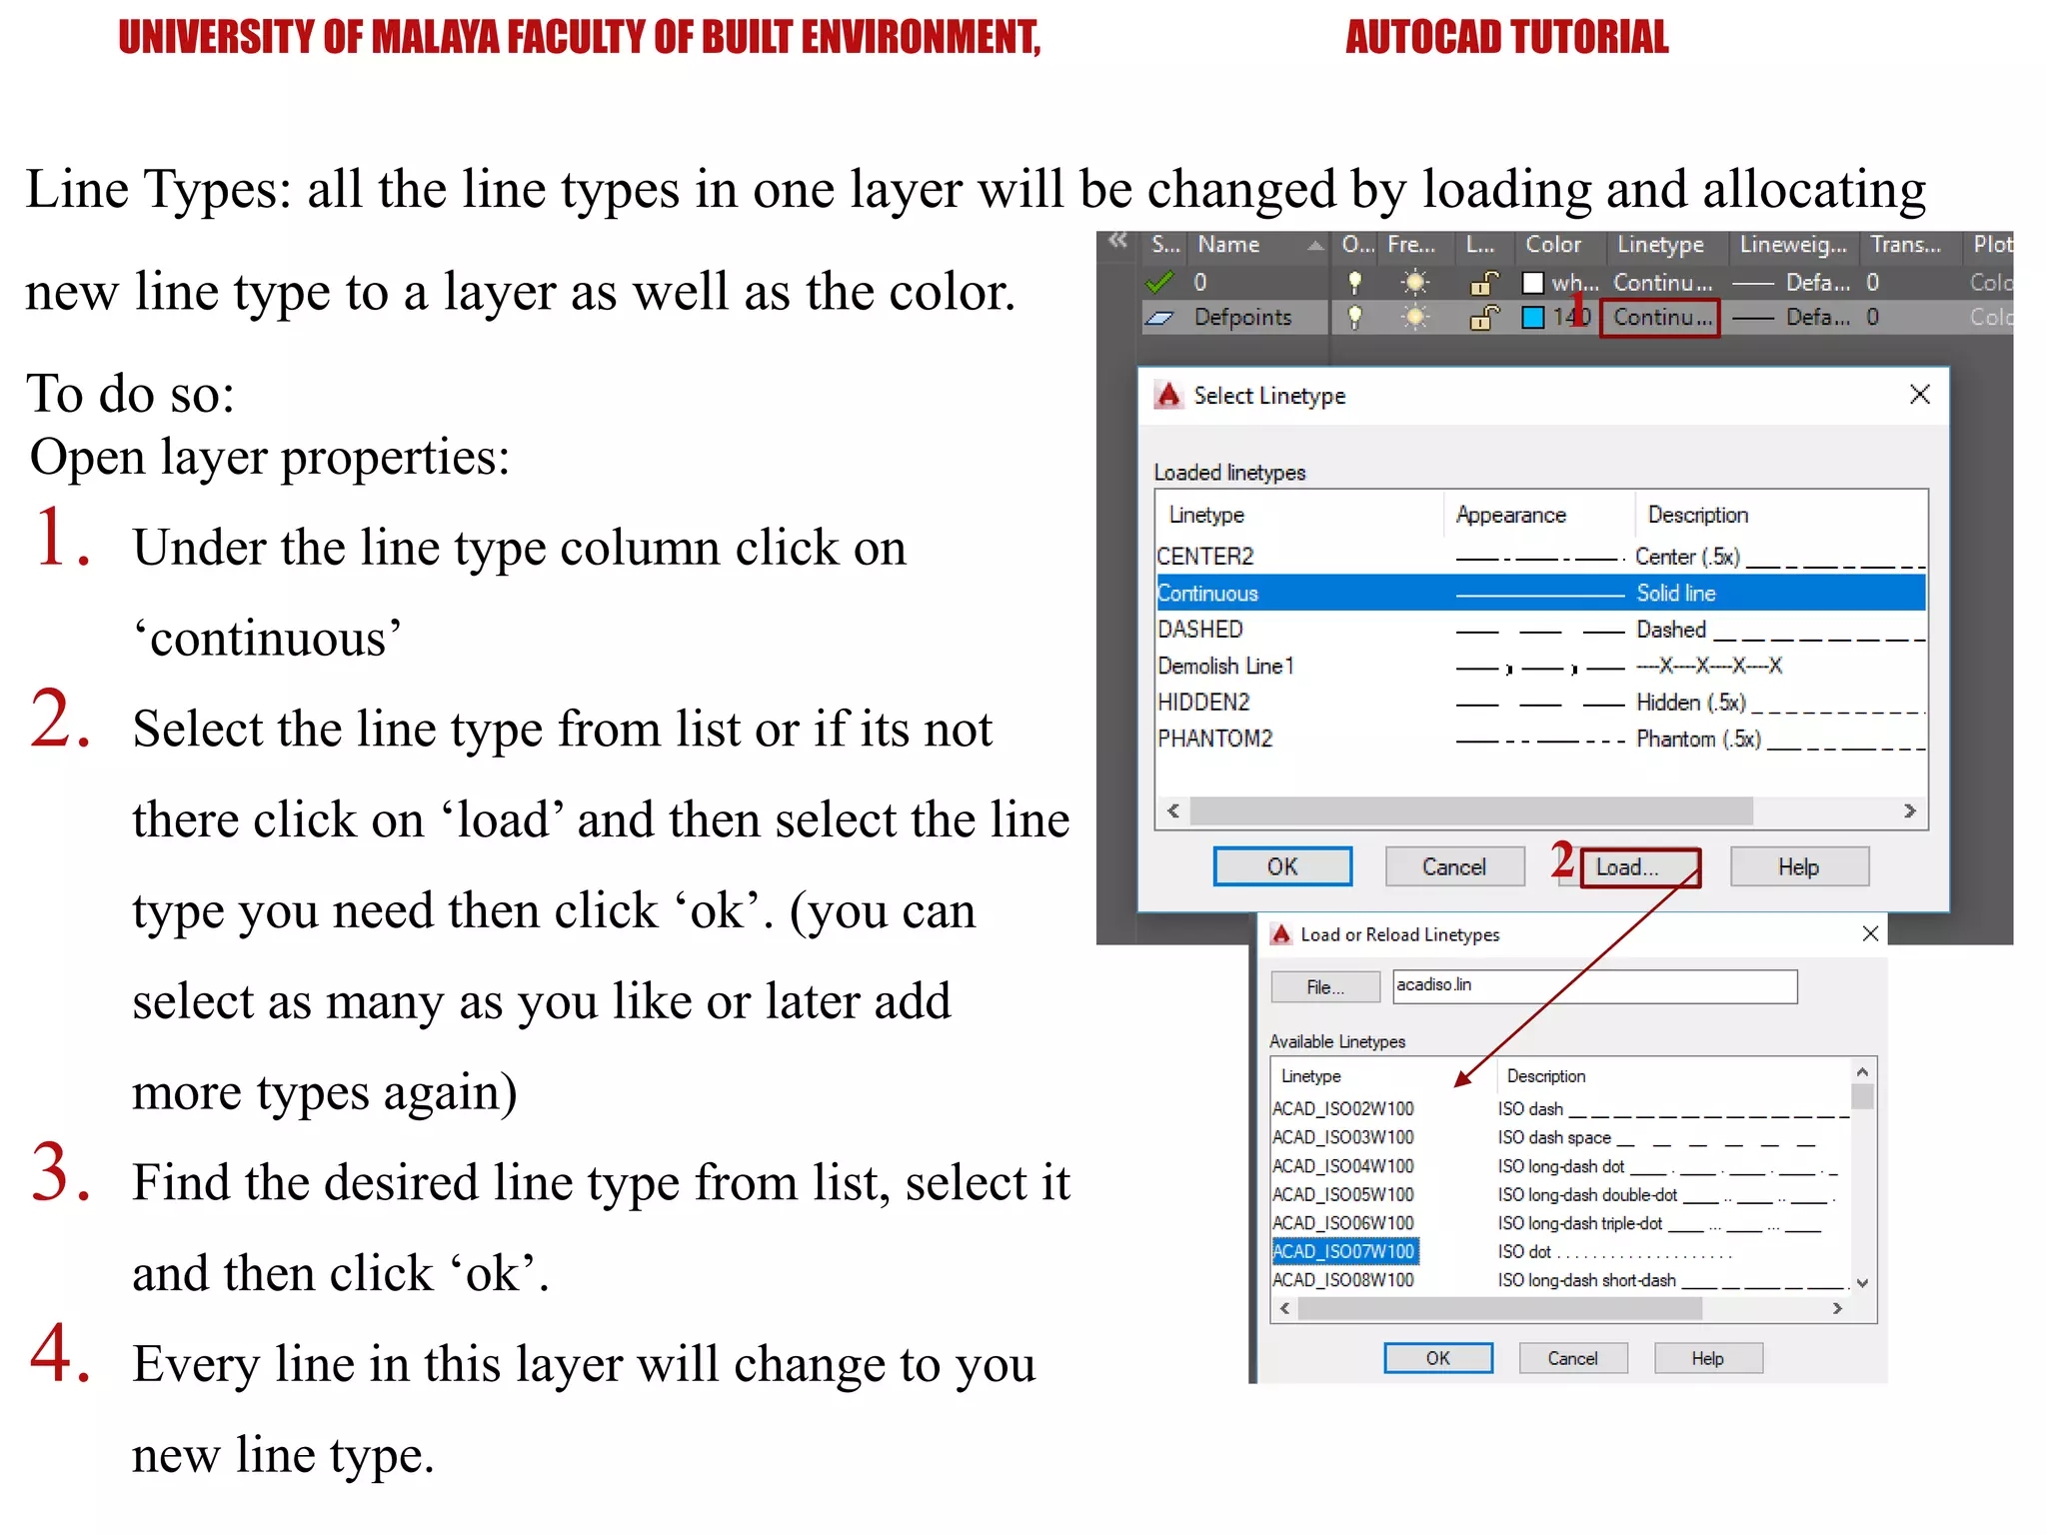Select the HIDDEN2 linetype row

click(1540, 703)
